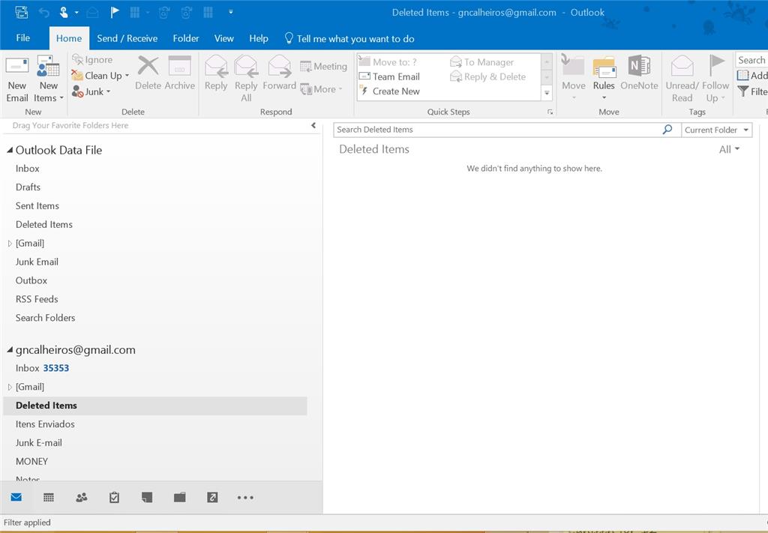Open the More respond options dropdown
768x533 pixels.
[321, 89]
